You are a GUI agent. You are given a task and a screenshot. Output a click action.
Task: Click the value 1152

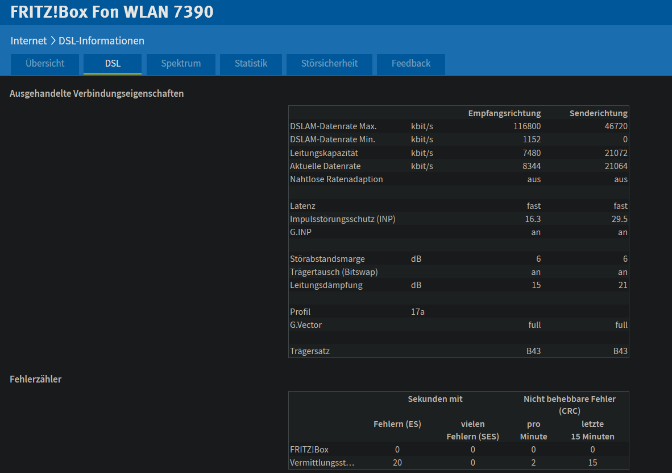tap(532, 139)
